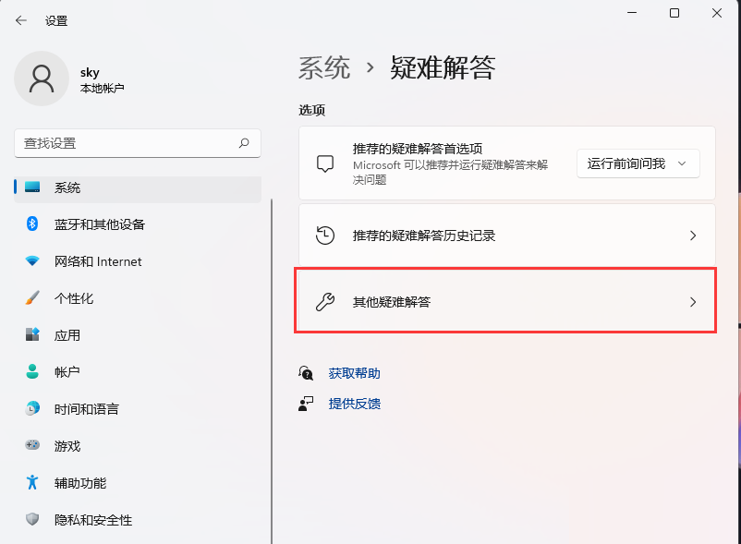This screenshot has height=544, width=741.
Task: Click the 推荐的疑难解答首选项 title text
Action: 418,149
